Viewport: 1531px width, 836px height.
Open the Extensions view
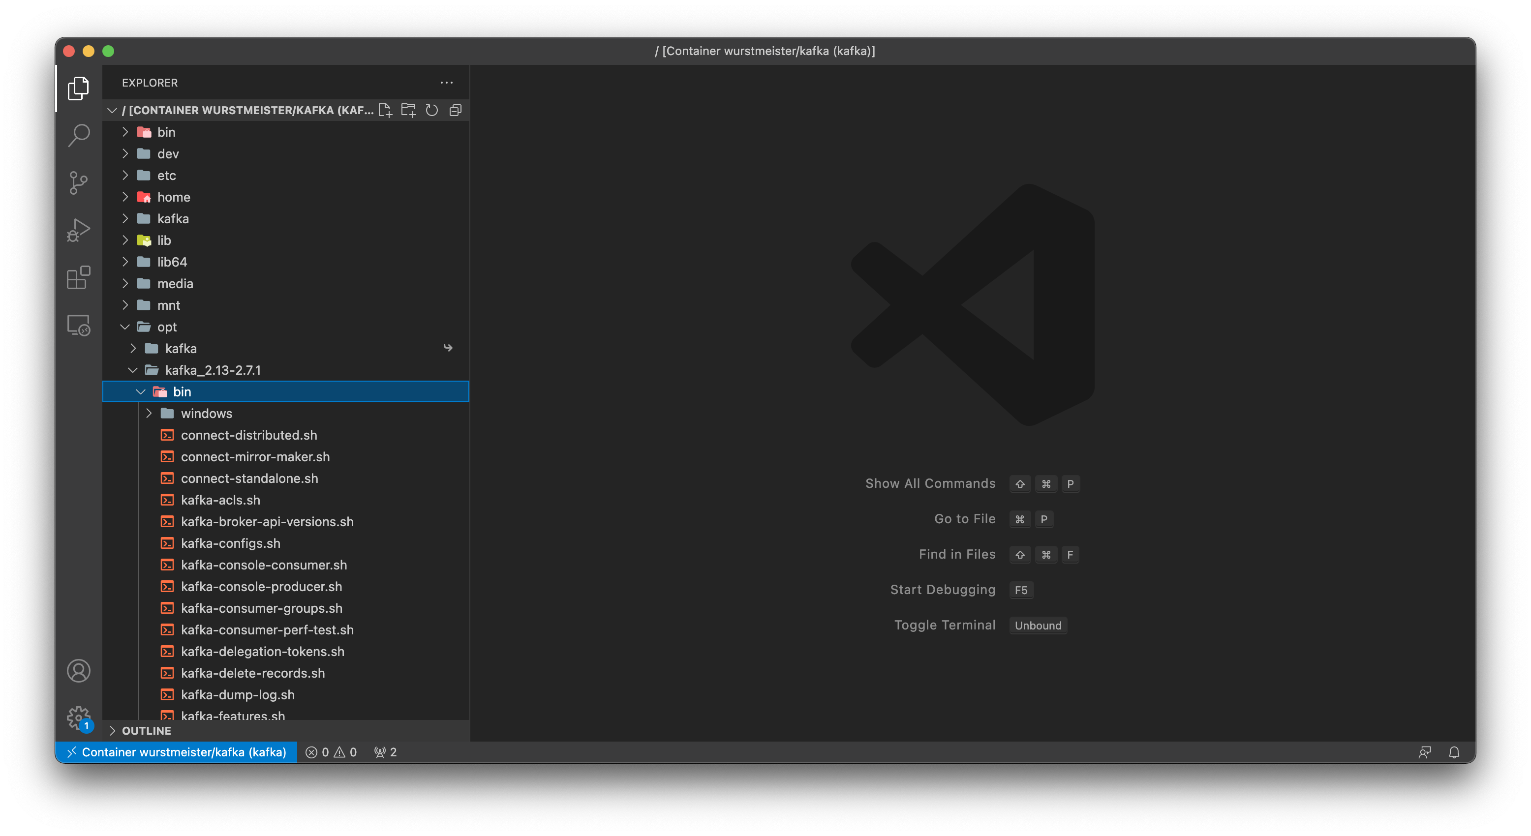click(78, 278)
